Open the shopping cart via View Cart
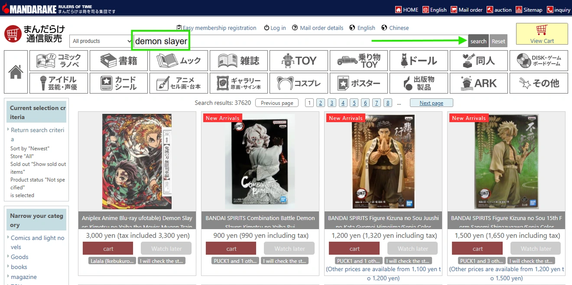 (x=542, y=34)
